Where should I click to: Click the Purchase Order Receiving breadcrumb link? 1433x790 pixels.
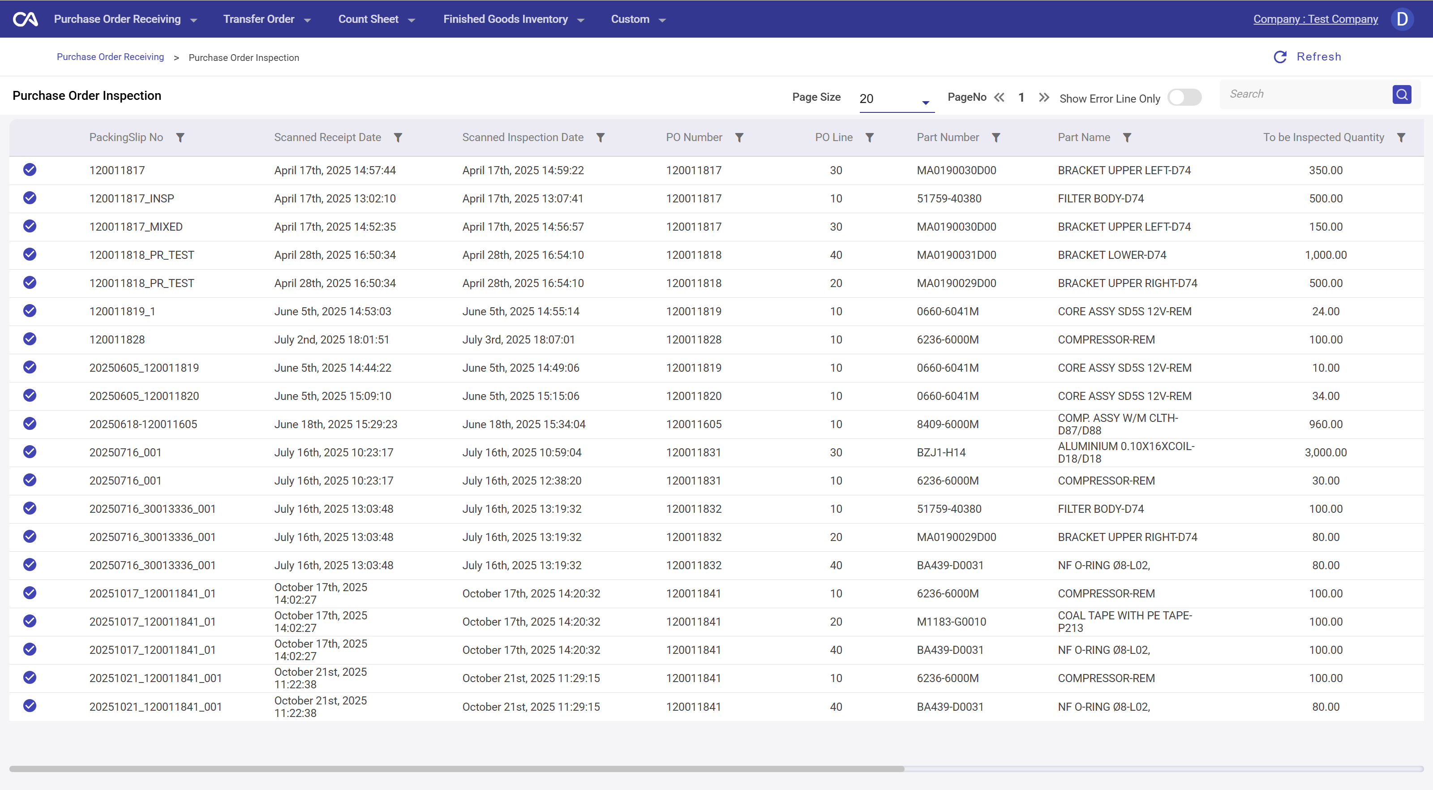pyautogui.click(x=110, y=57)
